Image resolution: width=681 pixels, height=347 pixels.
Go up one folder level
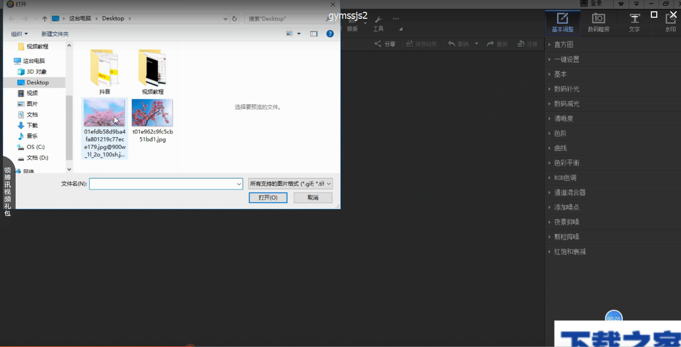(45, 19)
